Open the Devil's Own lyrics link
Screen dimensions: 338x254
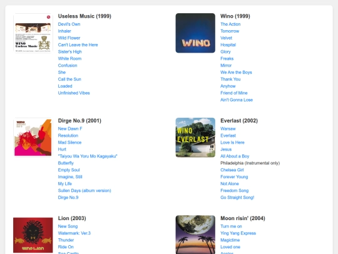click(69, 24)
